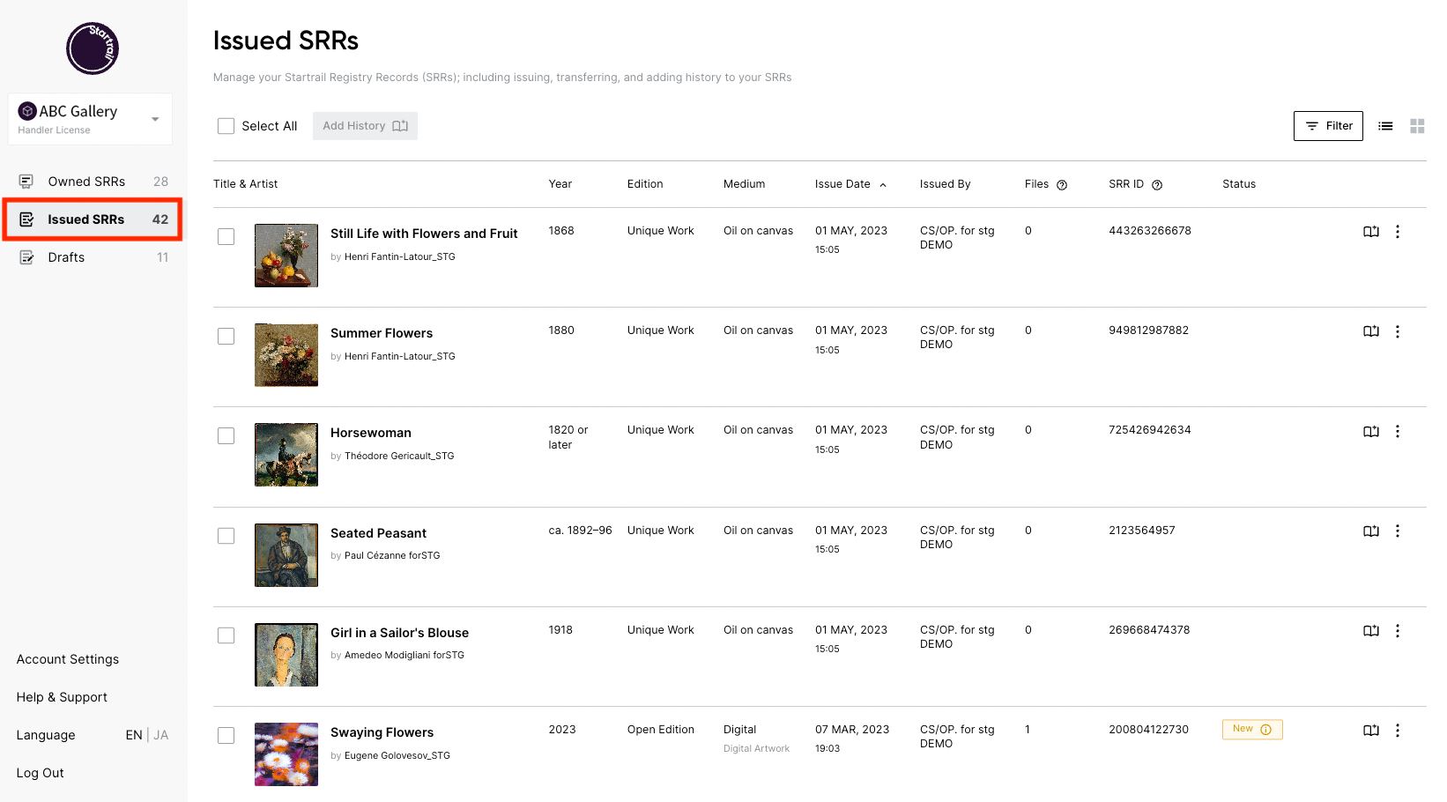Select the Horsewoman row checkbox
Screen dimensions: 1447x802
coord(226,435)
